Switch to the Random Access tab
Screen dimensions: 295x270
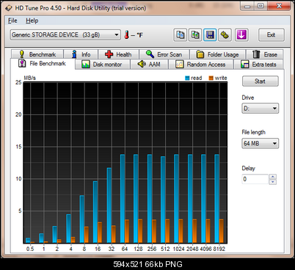pos(200,65)
